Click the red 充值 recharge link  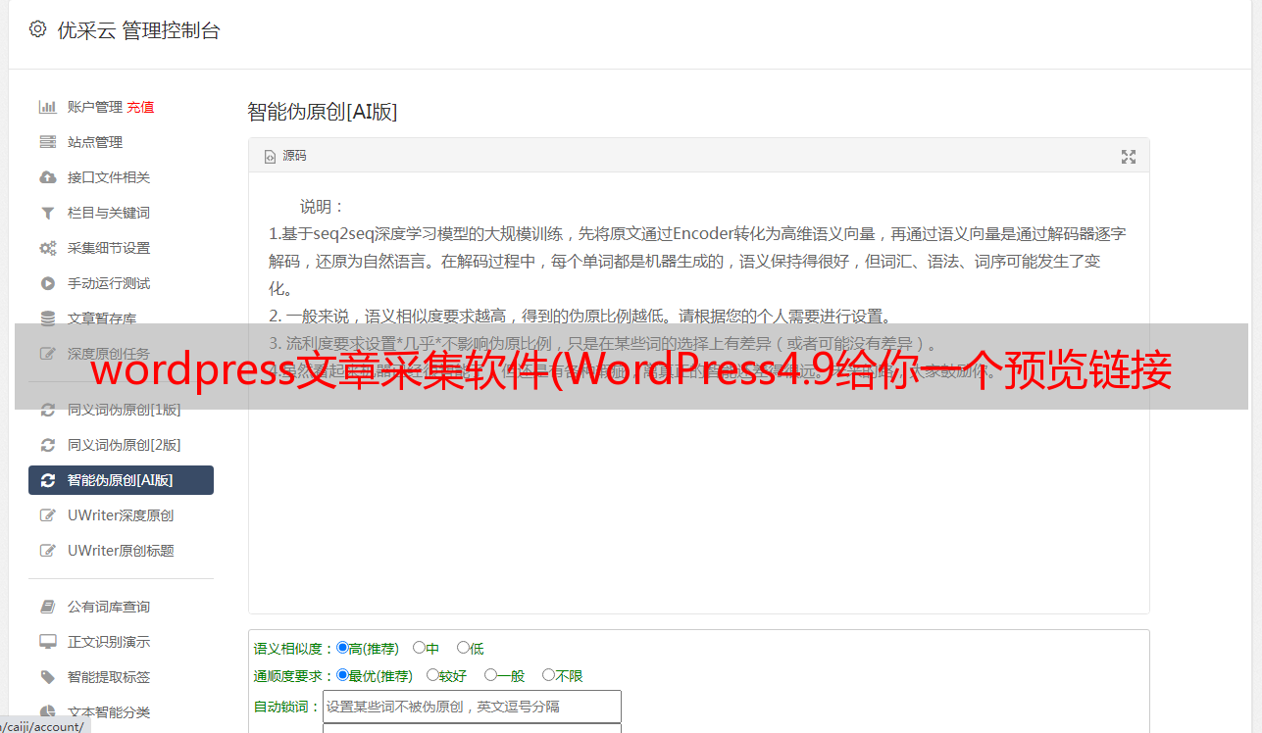140,107
